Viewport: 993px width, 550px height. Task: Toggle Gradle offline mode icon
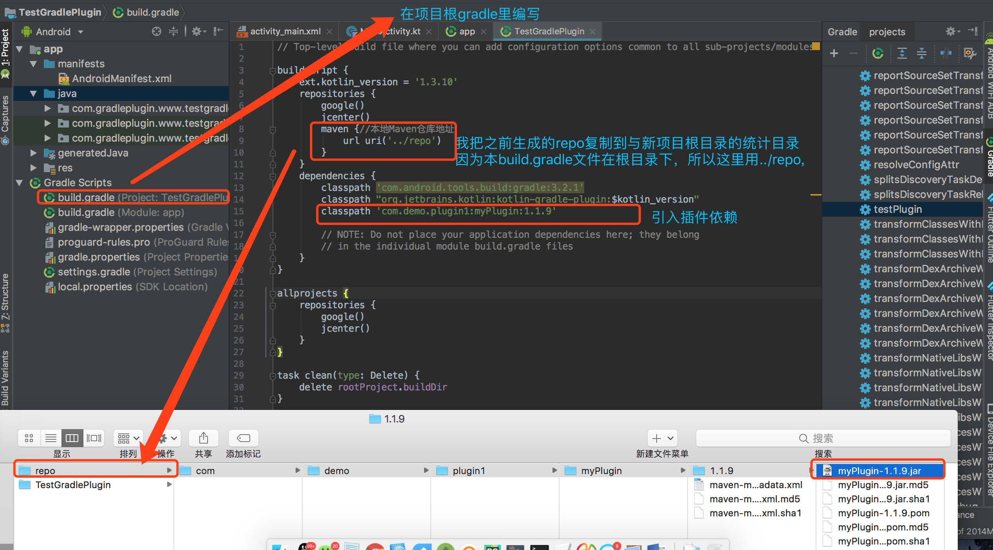coord(946,53)
